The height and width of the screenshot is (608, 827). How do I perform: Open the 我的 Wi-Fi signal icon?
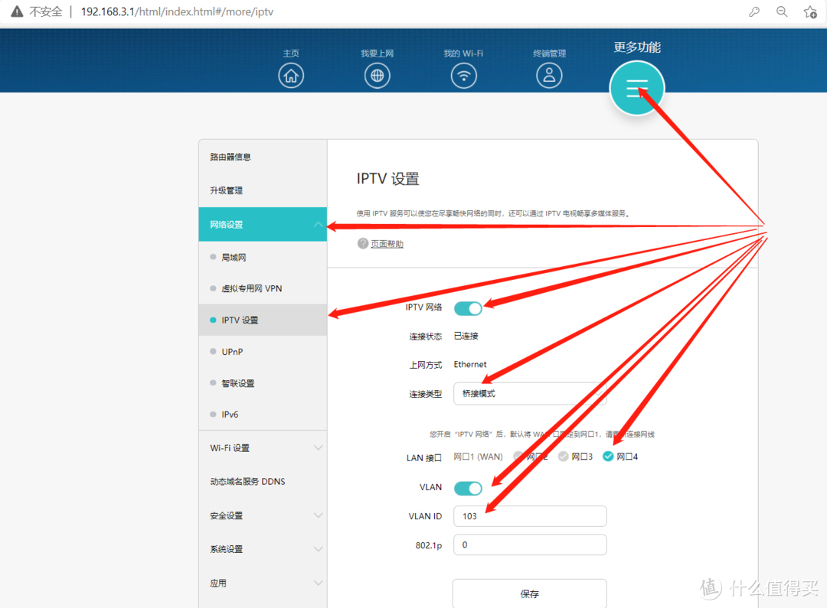coord(463,75)
